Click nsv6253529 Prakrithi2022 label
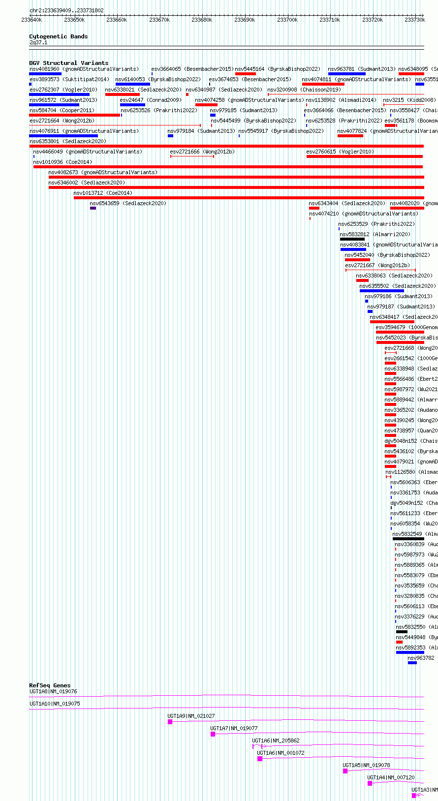Viewport: 438px width, 801px height. pos(377,224)
